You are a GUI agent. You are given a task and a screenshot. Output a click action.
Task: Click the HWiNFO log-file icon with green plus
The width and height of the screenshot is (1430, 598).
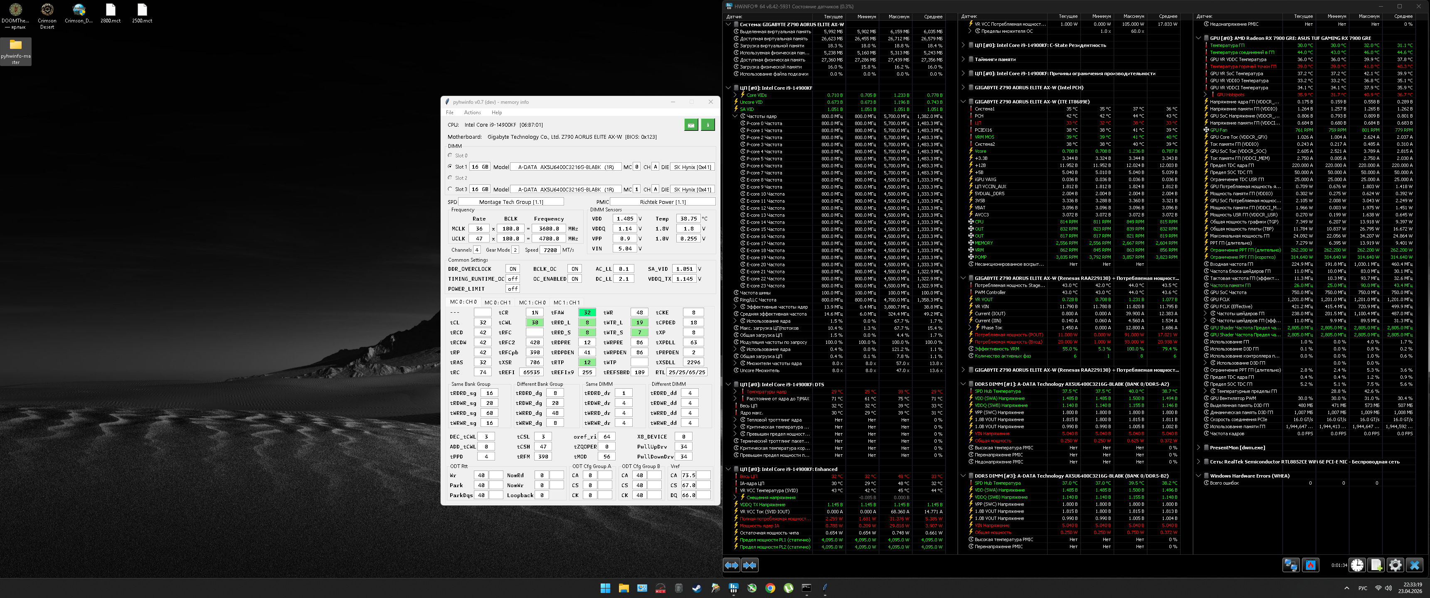coord(1376,565)
